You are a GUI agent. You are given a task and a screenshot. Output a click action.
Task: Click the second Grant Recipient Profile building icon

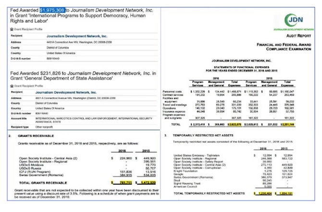click(x=12, y=86)
